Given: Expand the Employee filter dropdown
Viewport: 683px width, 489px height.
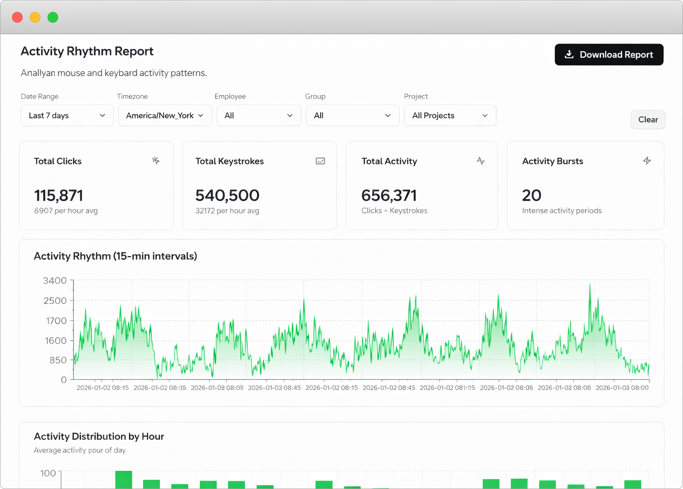Looking at the screenshot, I should [259, 115].
